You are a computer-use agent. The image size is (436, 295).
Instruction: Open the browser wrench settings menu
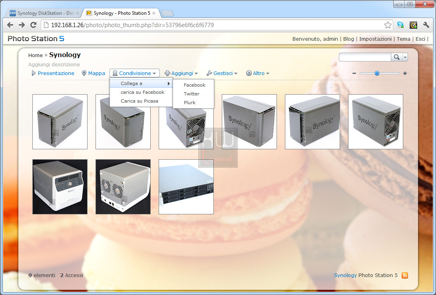[426, 25]
